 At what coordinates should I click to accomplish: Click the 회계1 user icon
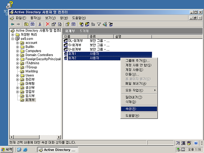point(66,54)
